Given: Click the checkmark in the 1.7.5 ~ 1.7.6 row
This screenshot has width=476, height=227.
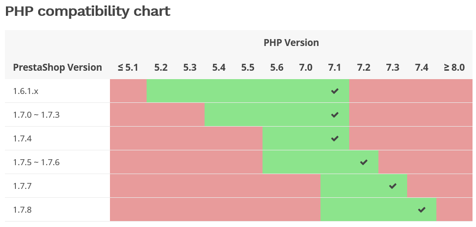Looking at the screenshot, I should click(364, 162).
